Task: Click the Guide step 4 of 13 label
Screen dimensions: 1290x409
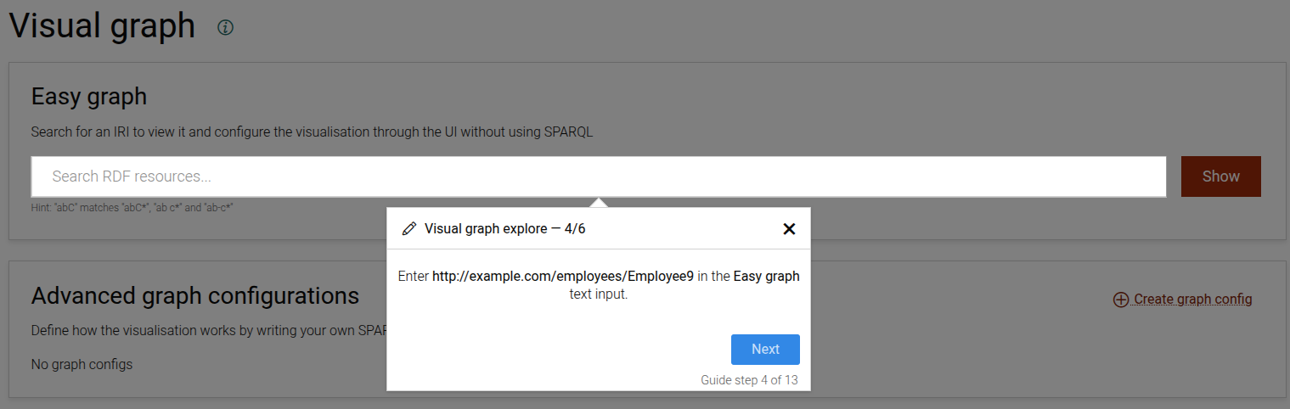Action: (749, 380)
